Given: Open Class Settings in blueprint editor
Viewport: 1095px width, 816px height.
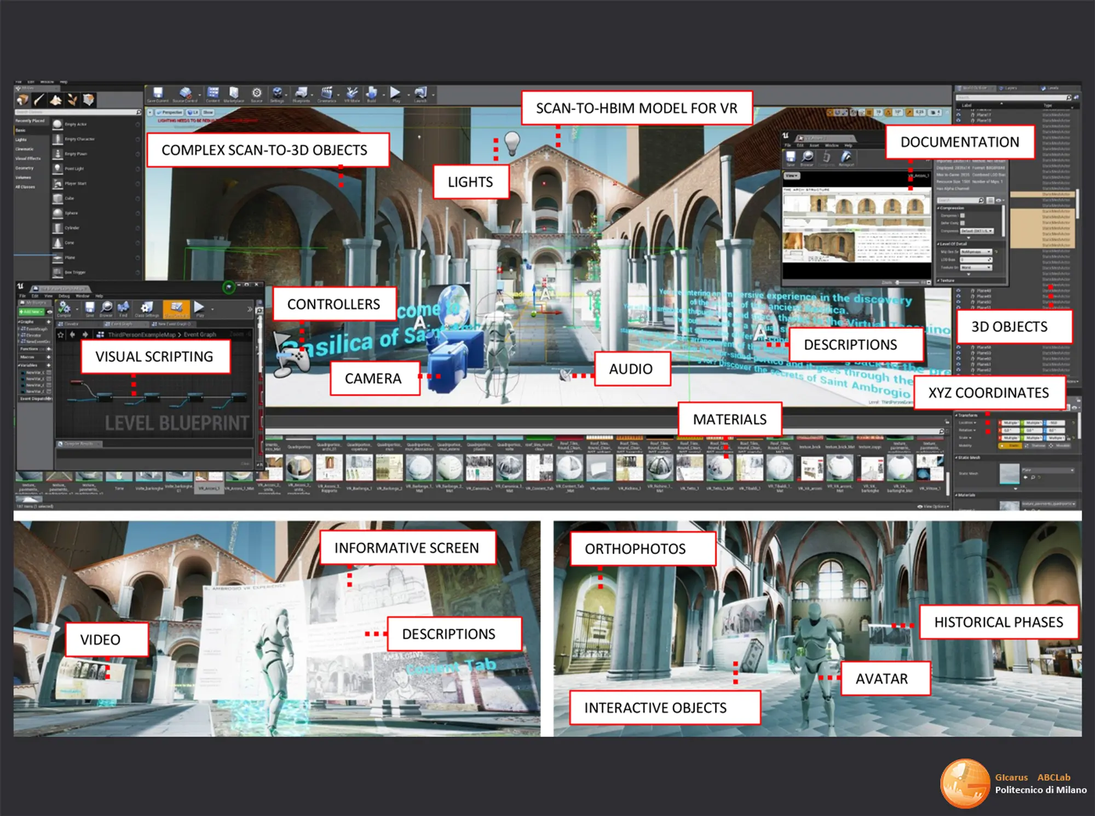Looking at the screenshot, I should [x=146, y=308].
